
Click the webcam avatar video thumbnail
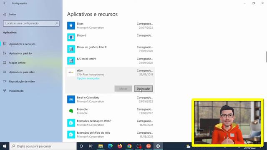[228, 122]
